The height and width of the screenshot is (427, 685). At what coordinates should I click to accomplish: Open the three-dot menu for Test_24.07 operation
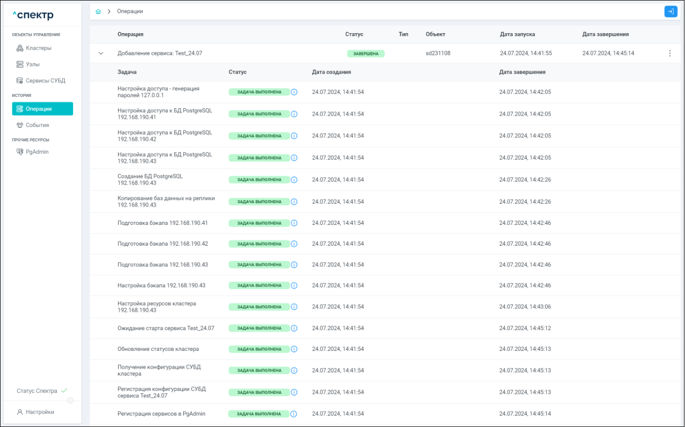coord(669,53)
